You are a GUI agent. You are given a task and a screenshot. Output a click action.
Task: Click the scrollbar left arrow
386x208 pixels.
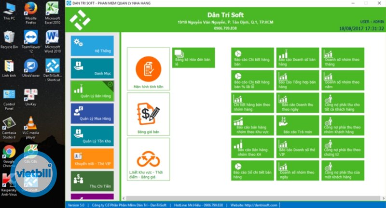point(124,198)
